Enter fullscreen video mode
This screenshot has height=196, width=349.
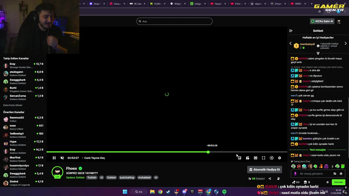pyautogui.click(x=263, y=158)
